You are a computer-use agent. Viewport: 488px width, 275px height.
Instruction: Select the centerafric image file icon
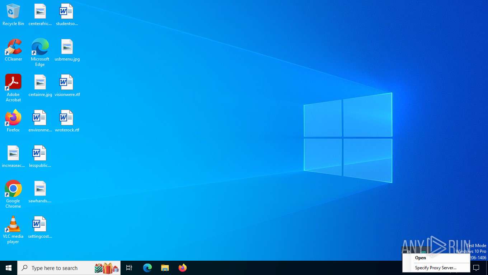(40, 15)
